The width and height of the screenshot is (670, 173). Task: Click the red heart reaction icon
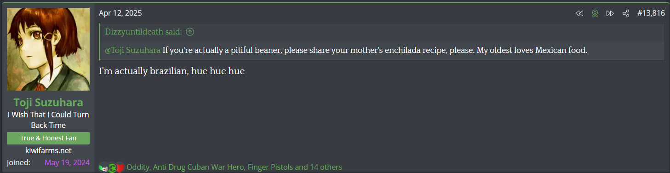(120, 167)
